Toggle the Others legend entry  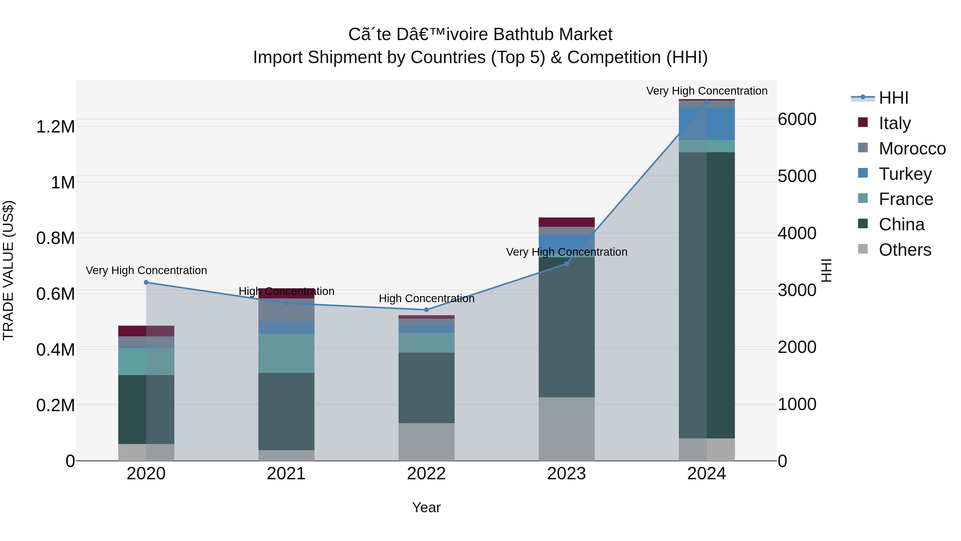894,250
